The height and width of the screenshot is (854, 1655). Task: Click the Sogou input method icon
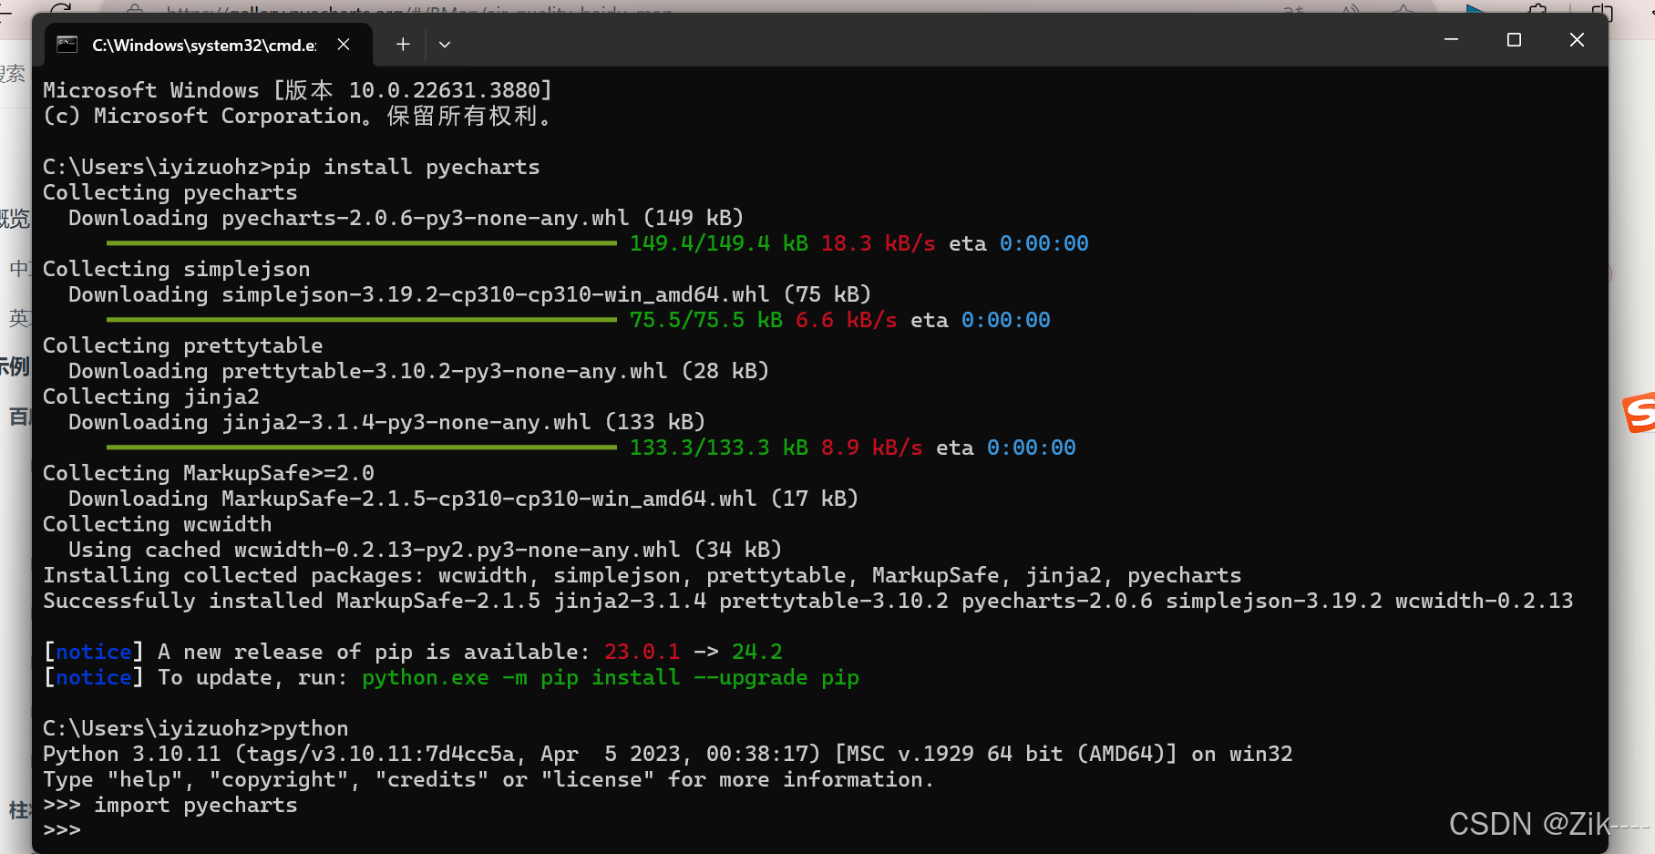tap(1640, 413)
